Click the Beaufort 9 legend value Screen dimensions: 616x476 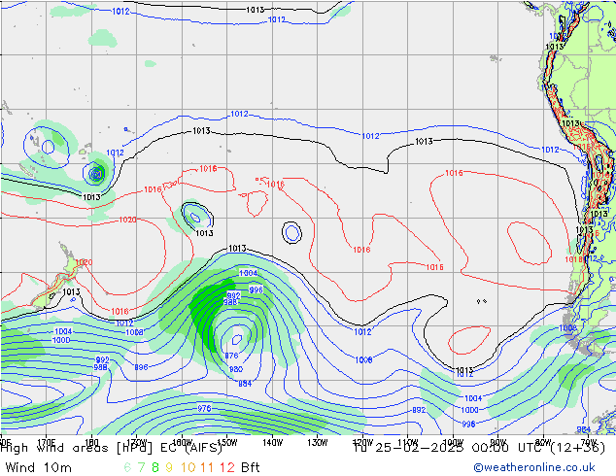[x=169, y=467]
